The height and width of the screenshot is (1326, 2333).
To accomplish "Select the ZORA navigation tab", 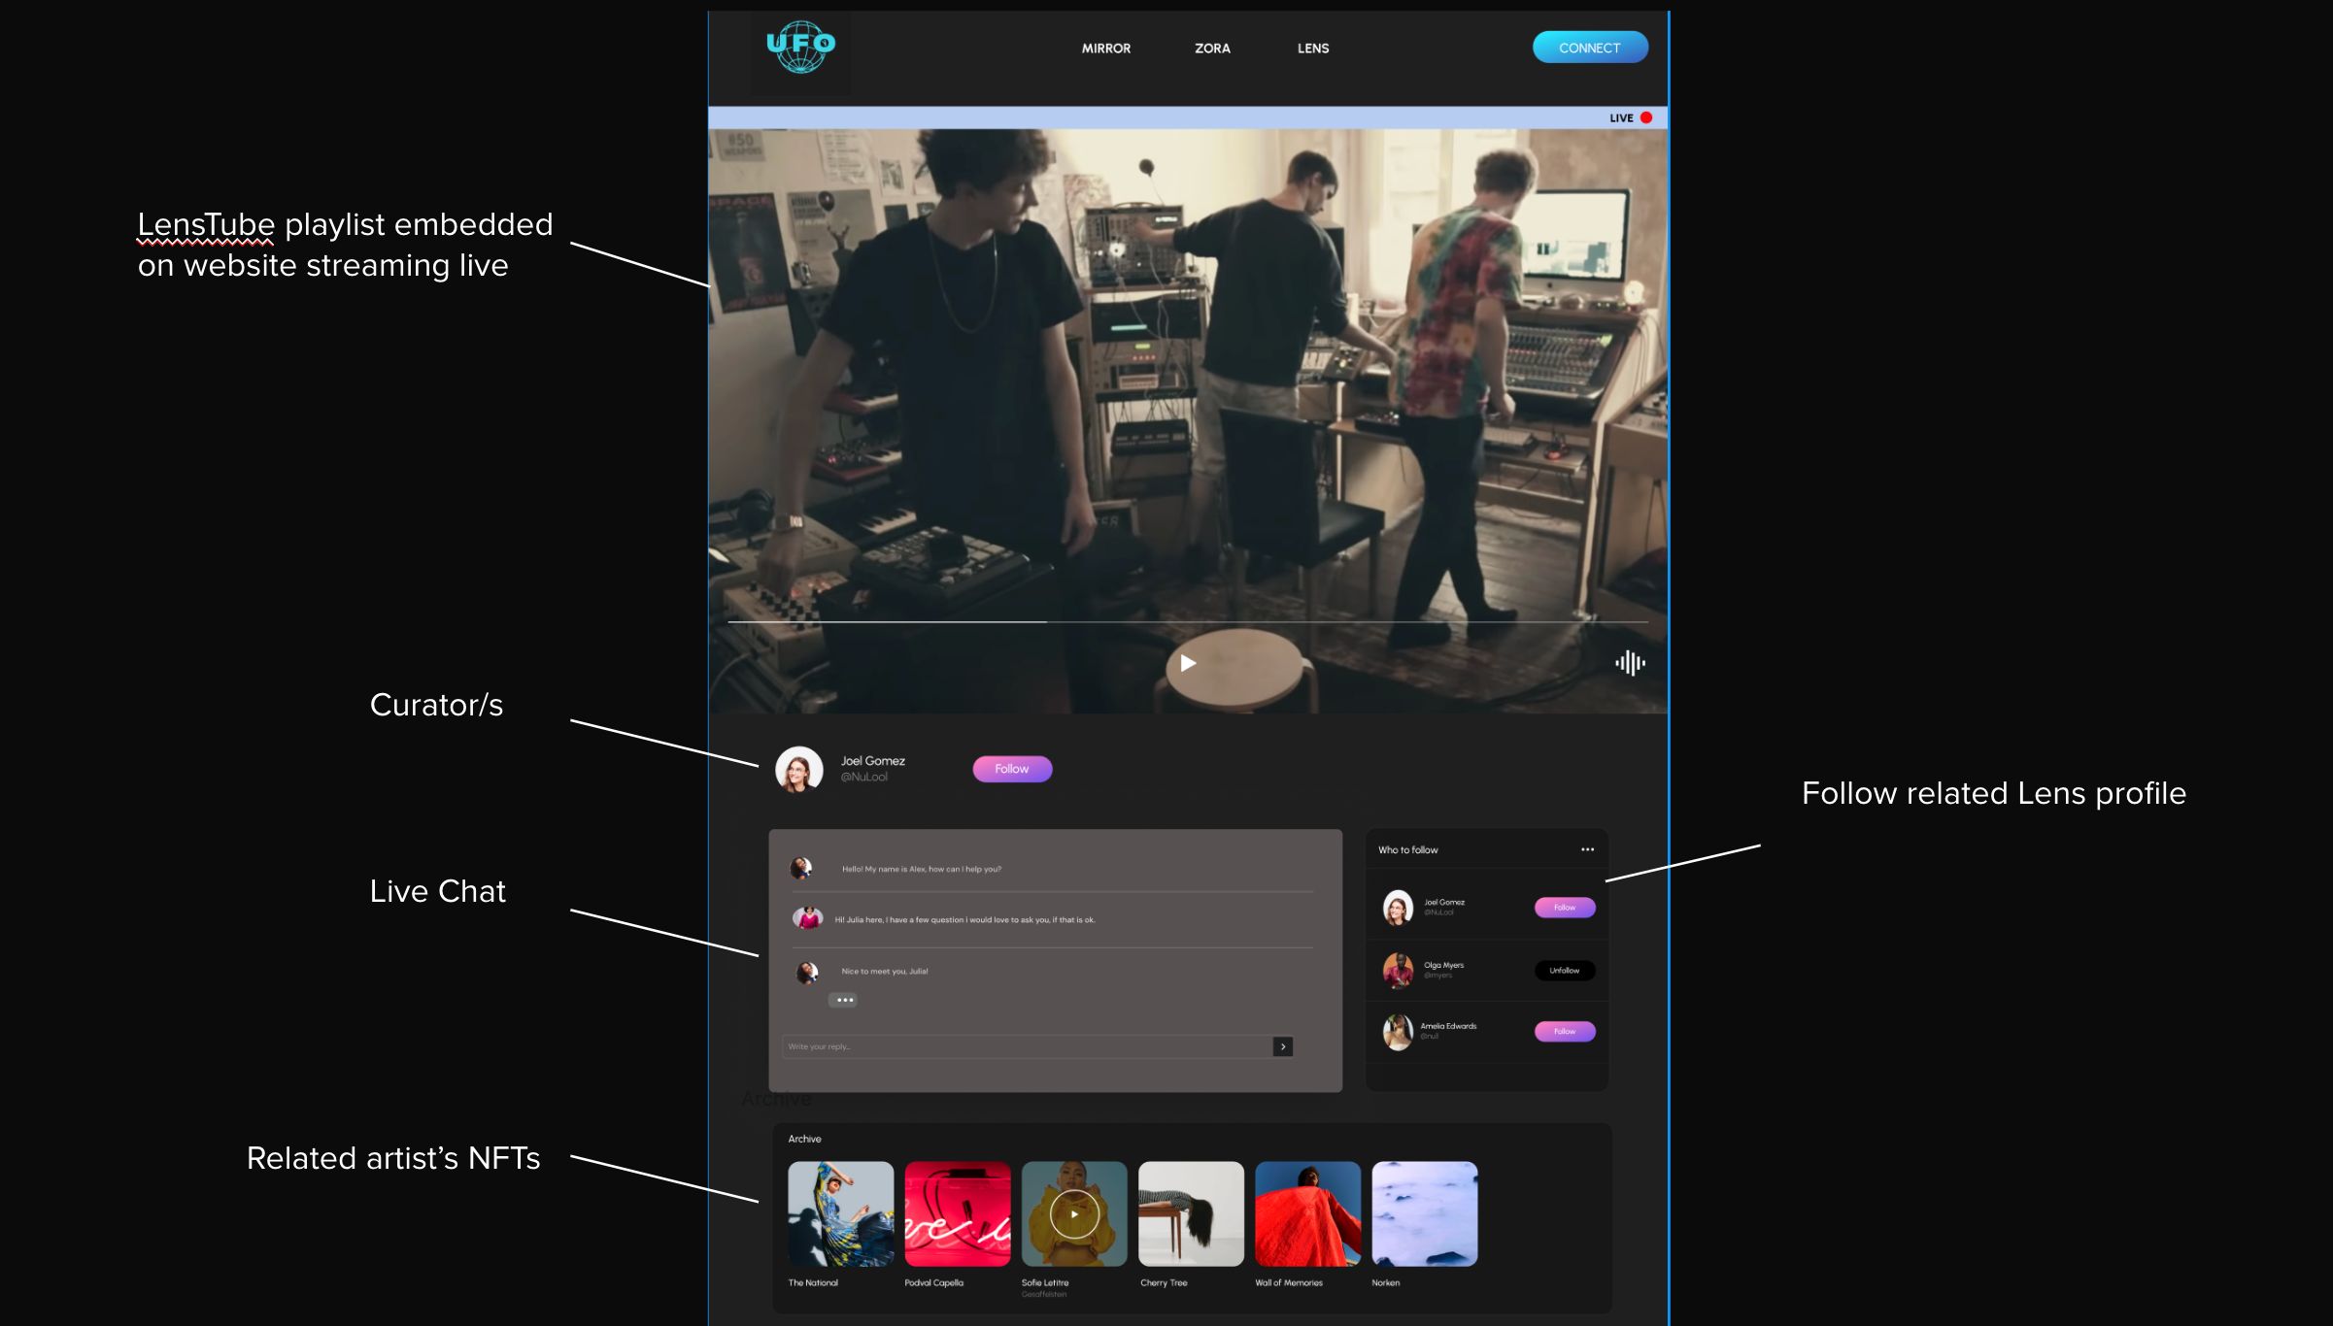I will pos(1213,48).
